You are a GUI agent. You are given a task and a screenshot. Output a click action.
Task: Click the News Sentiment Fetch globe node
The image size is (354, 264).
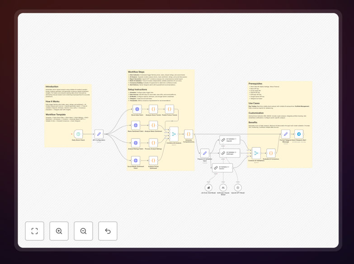coord(136,125)
